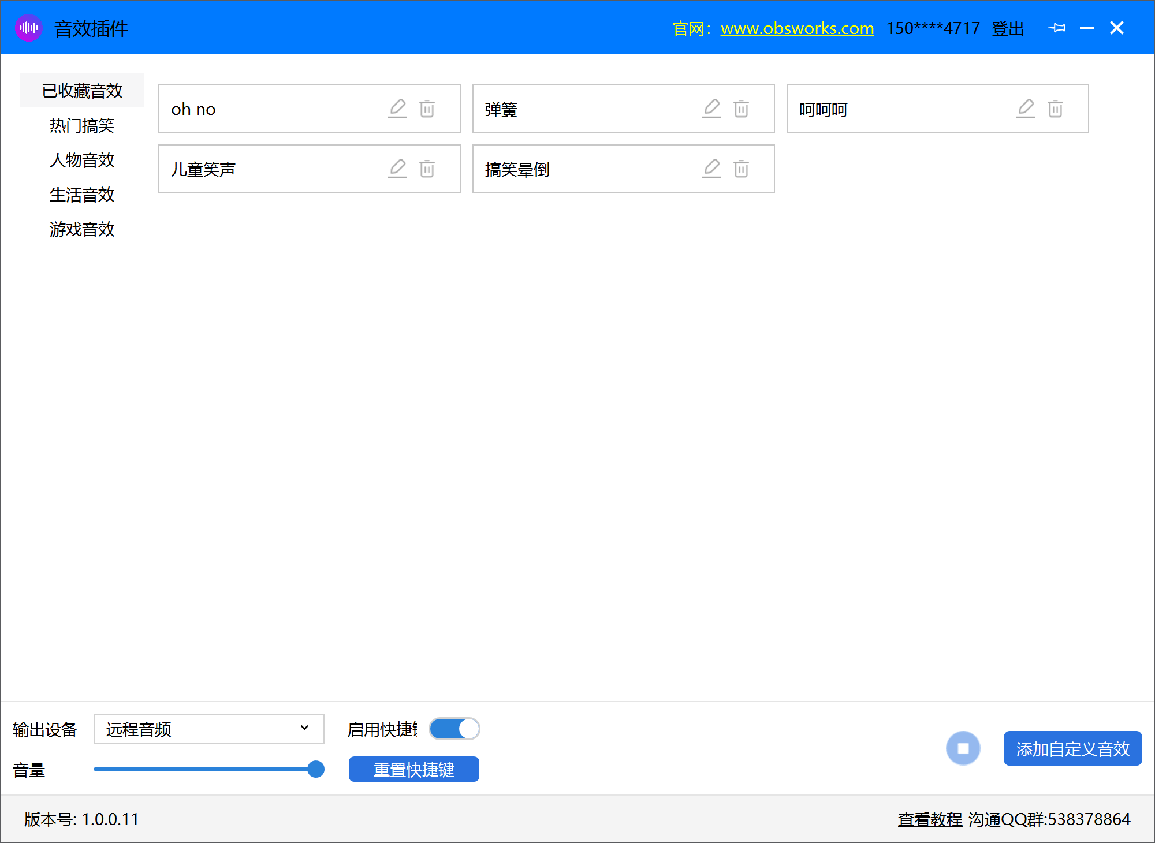Pin the window with the pin icon

point(1057,28)
